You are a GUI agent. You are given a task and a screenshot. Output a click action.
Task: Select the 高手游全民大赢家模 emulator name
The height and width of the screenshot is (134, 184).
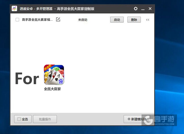(37, 20)
